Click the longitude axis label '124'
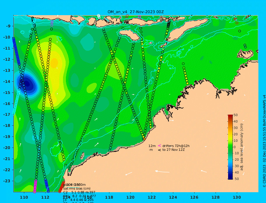The height and width of the screenshot is (203, 266). coord(173,197)
